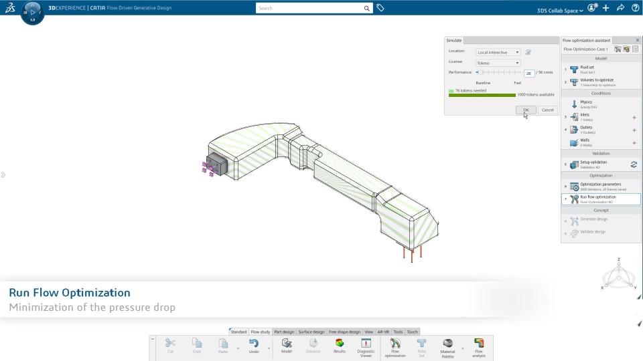Click the Search input field
Viewport: 643px width, 361px height.
click(309, 8)
